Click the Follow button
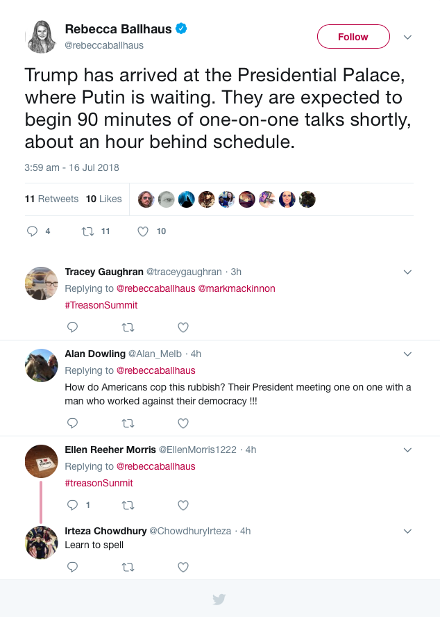Viewport: 440px width, 617px height. [353, 36]
